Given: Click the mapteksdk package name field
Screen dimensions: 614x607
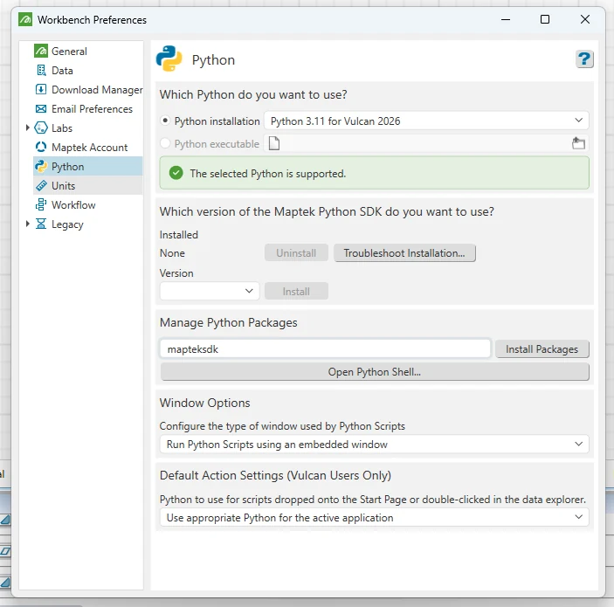Looking at the screenshot, I should 325,348.
